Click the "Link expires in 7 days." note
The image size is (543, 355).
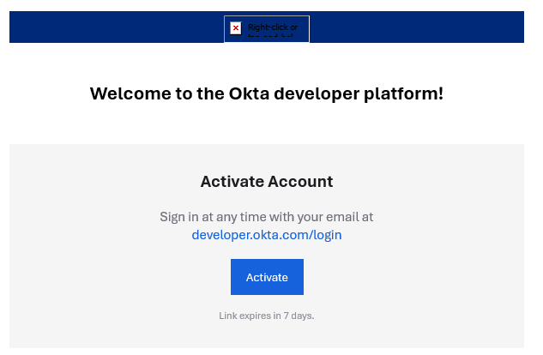(267, 316)
